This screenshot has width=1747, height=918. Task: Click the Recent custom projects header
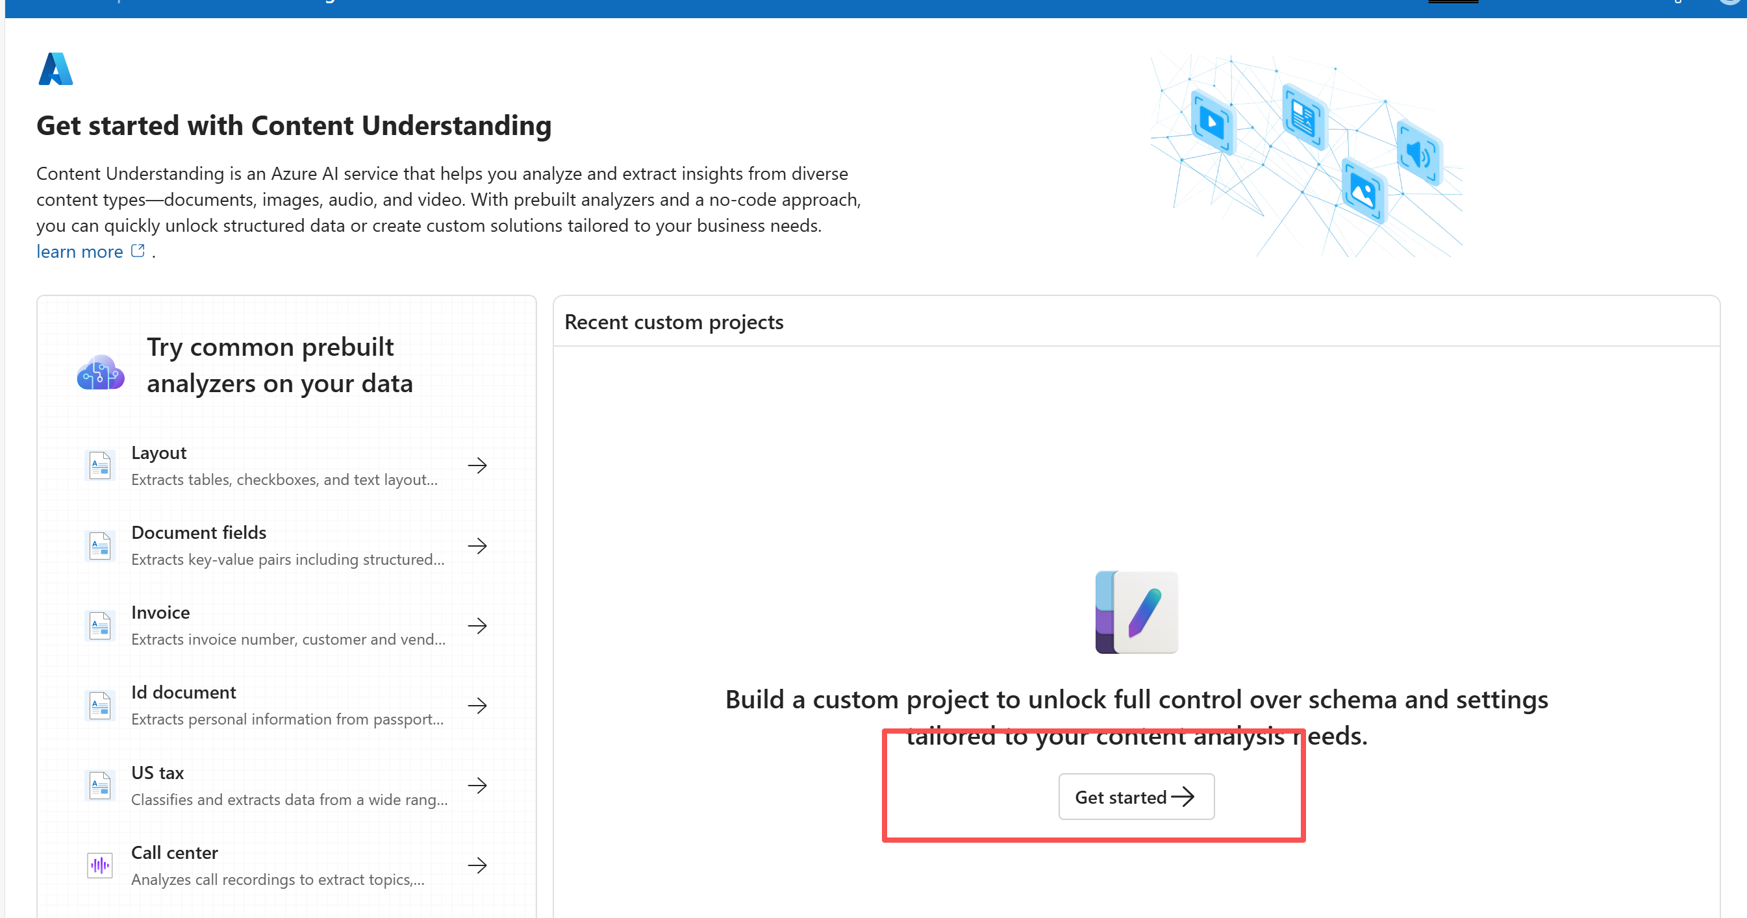[x=673, y=322]
